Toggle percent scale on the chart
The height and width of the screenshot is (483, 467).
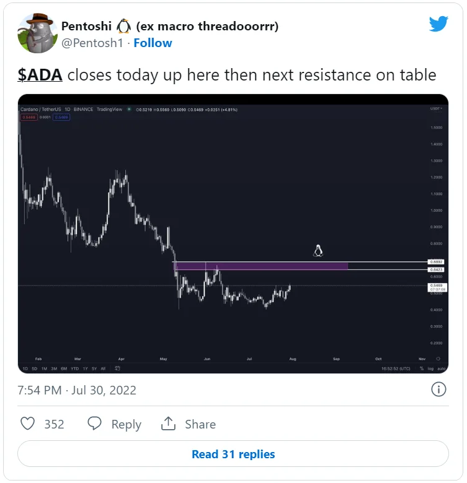click(421, 368)
